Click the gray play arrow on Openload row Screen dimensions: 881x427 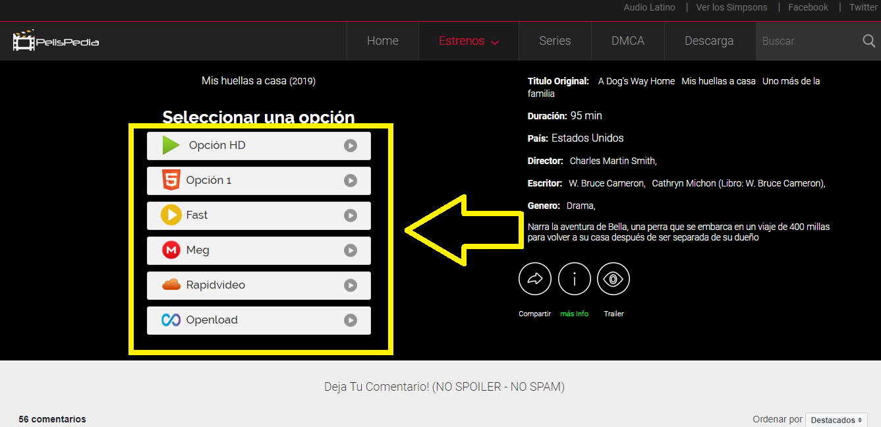[x=351, y=320]
